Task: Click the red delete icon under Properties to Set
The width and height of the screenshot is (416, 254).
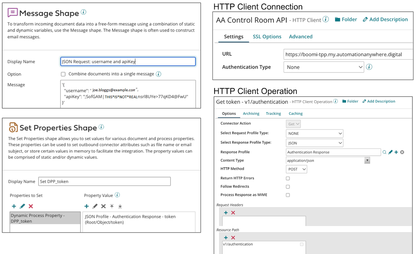Action: point(31,206)
